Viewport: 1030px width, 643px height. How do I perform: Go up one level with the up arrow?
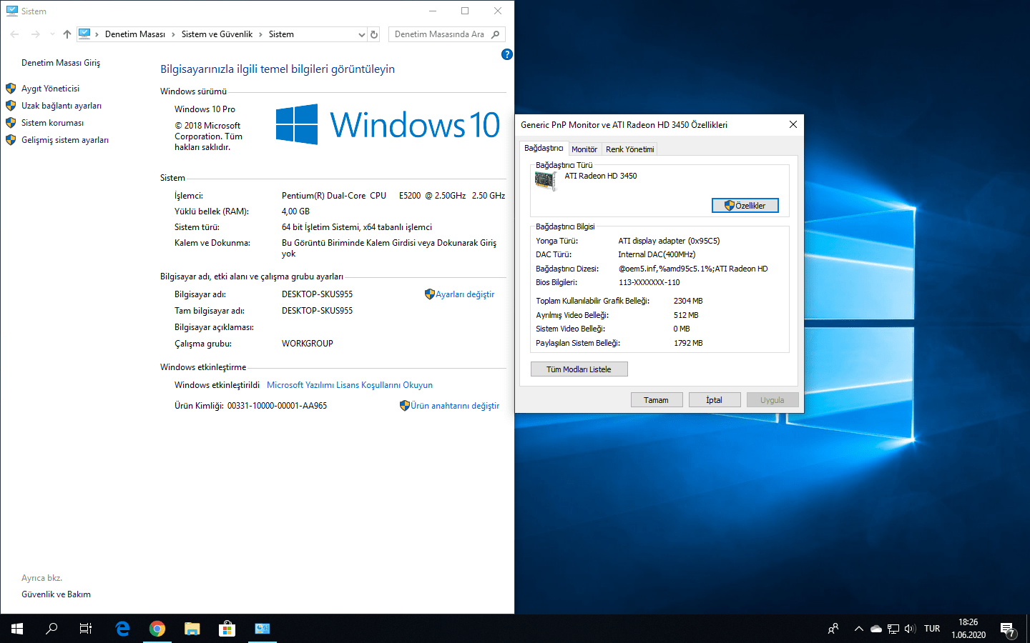pos(67,34)
